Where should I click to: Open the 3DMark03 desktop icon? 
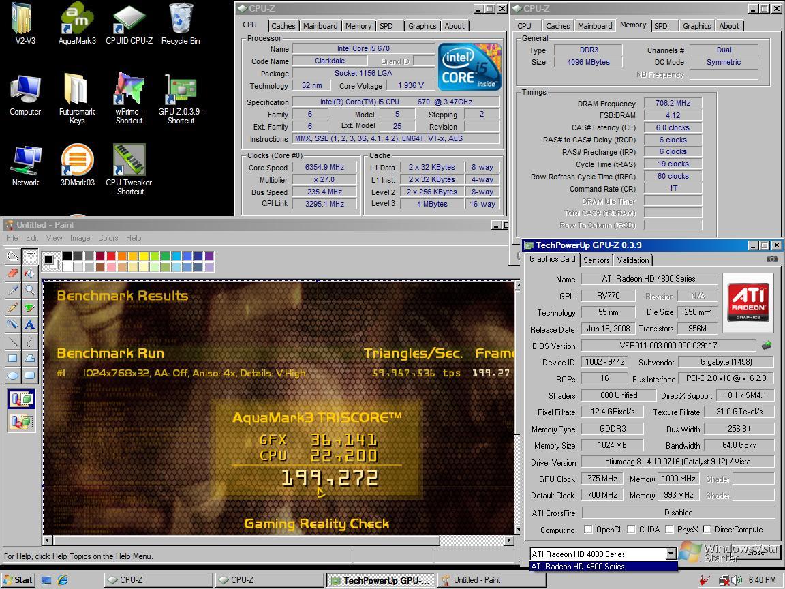pos(77,165)
